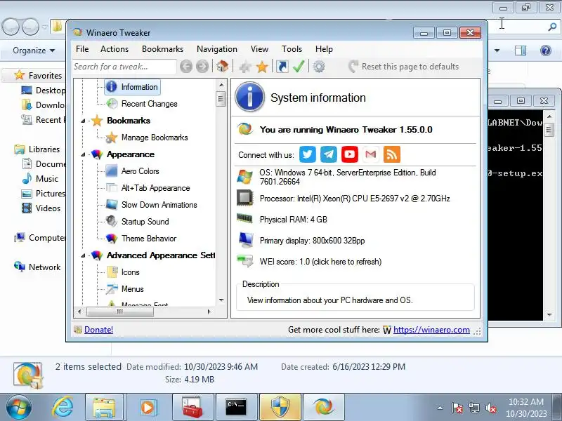Select the Menus tree item
Screen dimensions: 562x421
point(132,289)
